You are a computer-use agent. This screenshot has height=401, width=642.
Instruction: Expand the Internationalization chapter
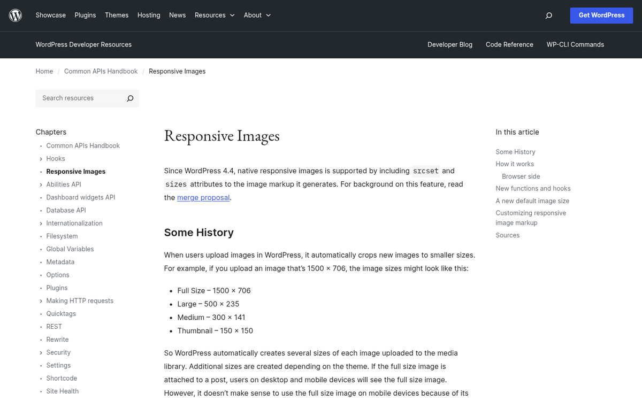tap(41, 223)
